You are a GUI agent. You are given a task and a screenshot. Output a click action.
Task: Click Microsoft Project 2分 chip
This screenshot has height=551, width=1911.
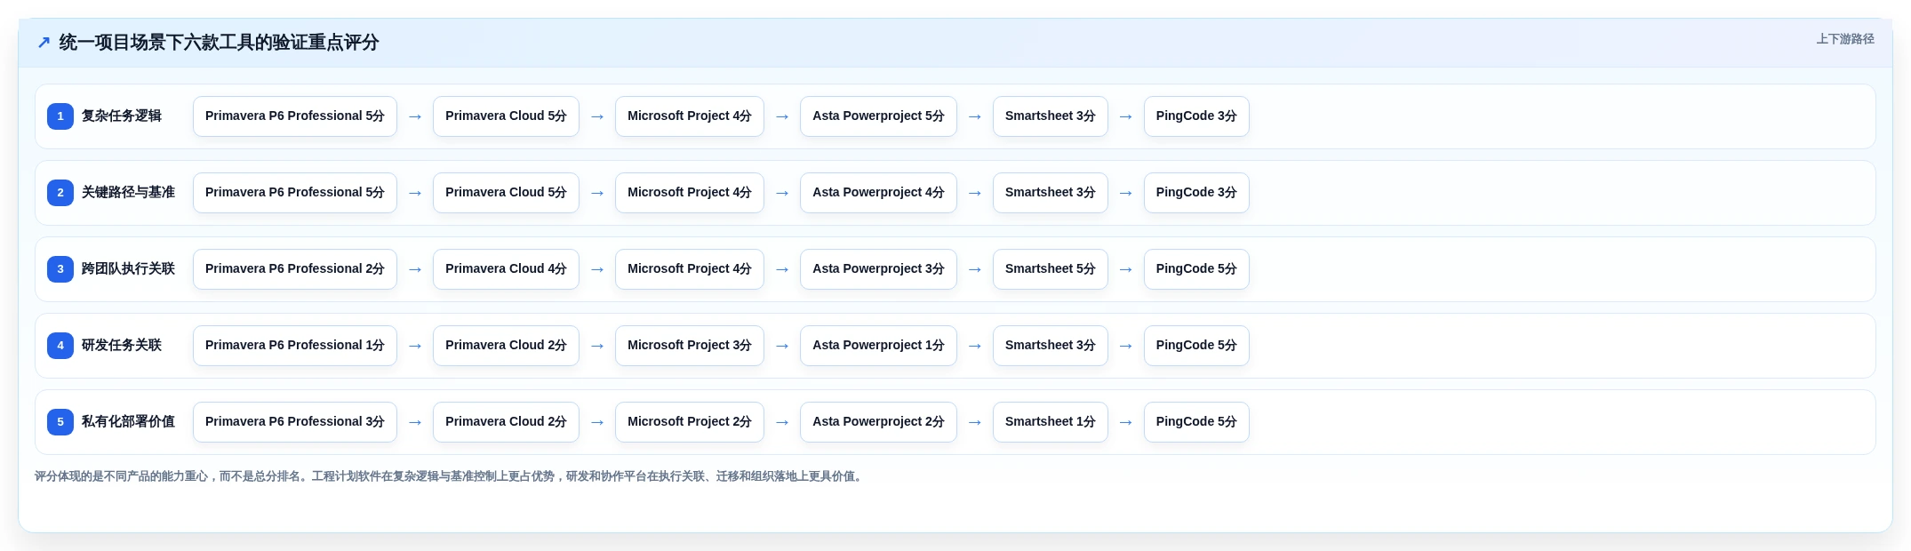pyautogui.click(x=690, y=422)
